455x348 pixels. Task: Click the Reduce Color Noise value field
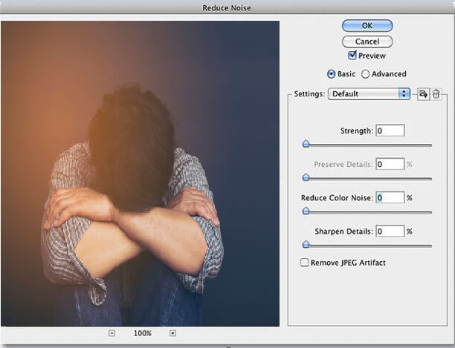(x=390, y=197)
